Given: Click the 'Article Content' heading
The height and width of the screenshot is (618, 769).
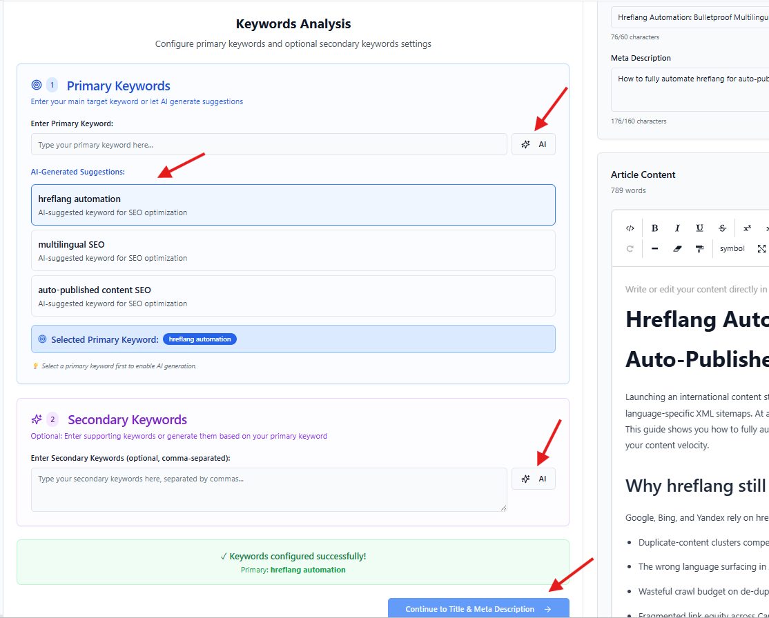Looking at the screenshot, I should coord(643,175).
